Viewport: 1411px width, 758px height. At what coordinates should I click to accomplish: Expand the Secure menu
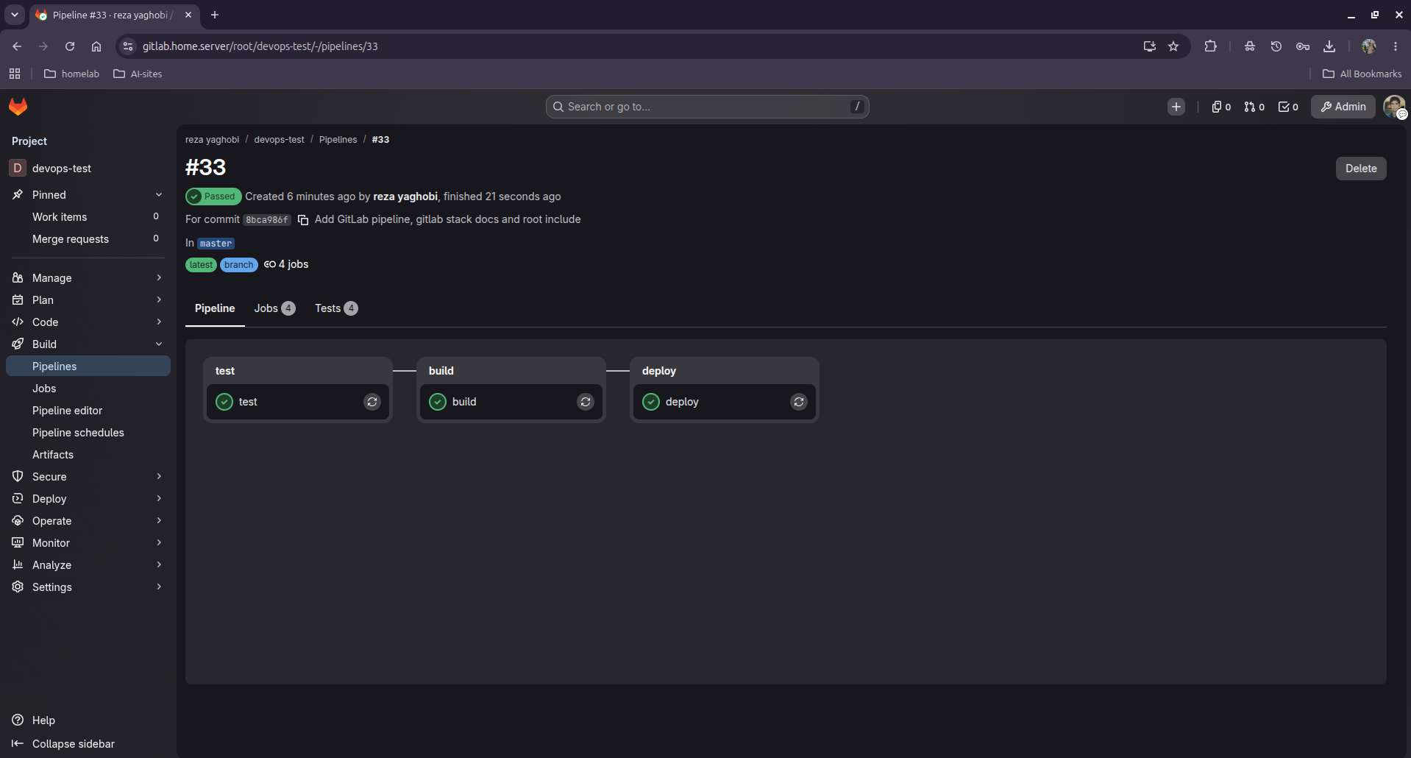[x=88, y=477]
